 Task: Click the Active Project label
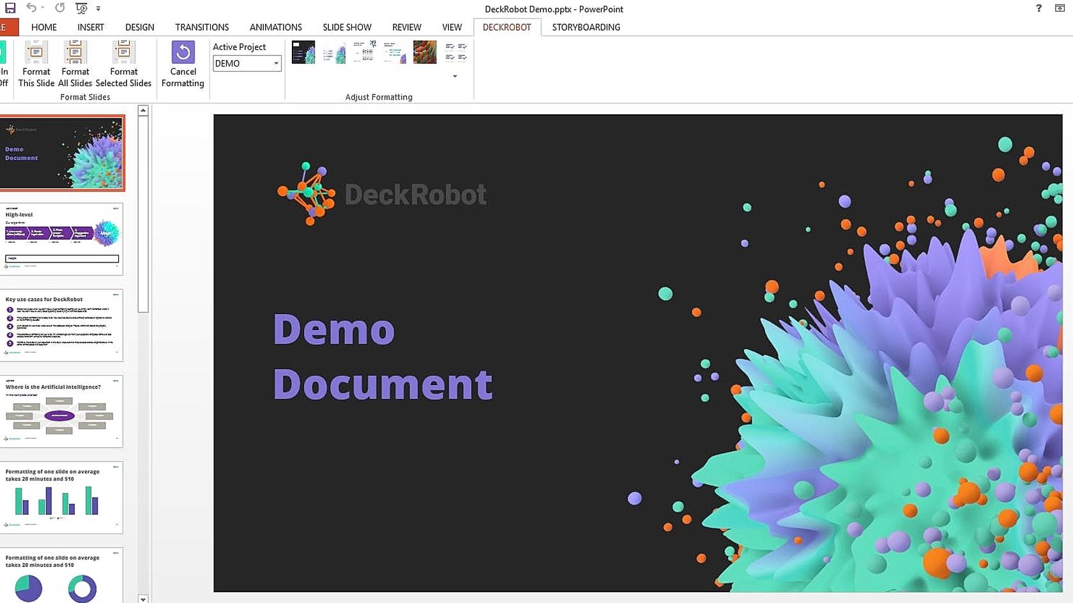(x=240, y=47)
